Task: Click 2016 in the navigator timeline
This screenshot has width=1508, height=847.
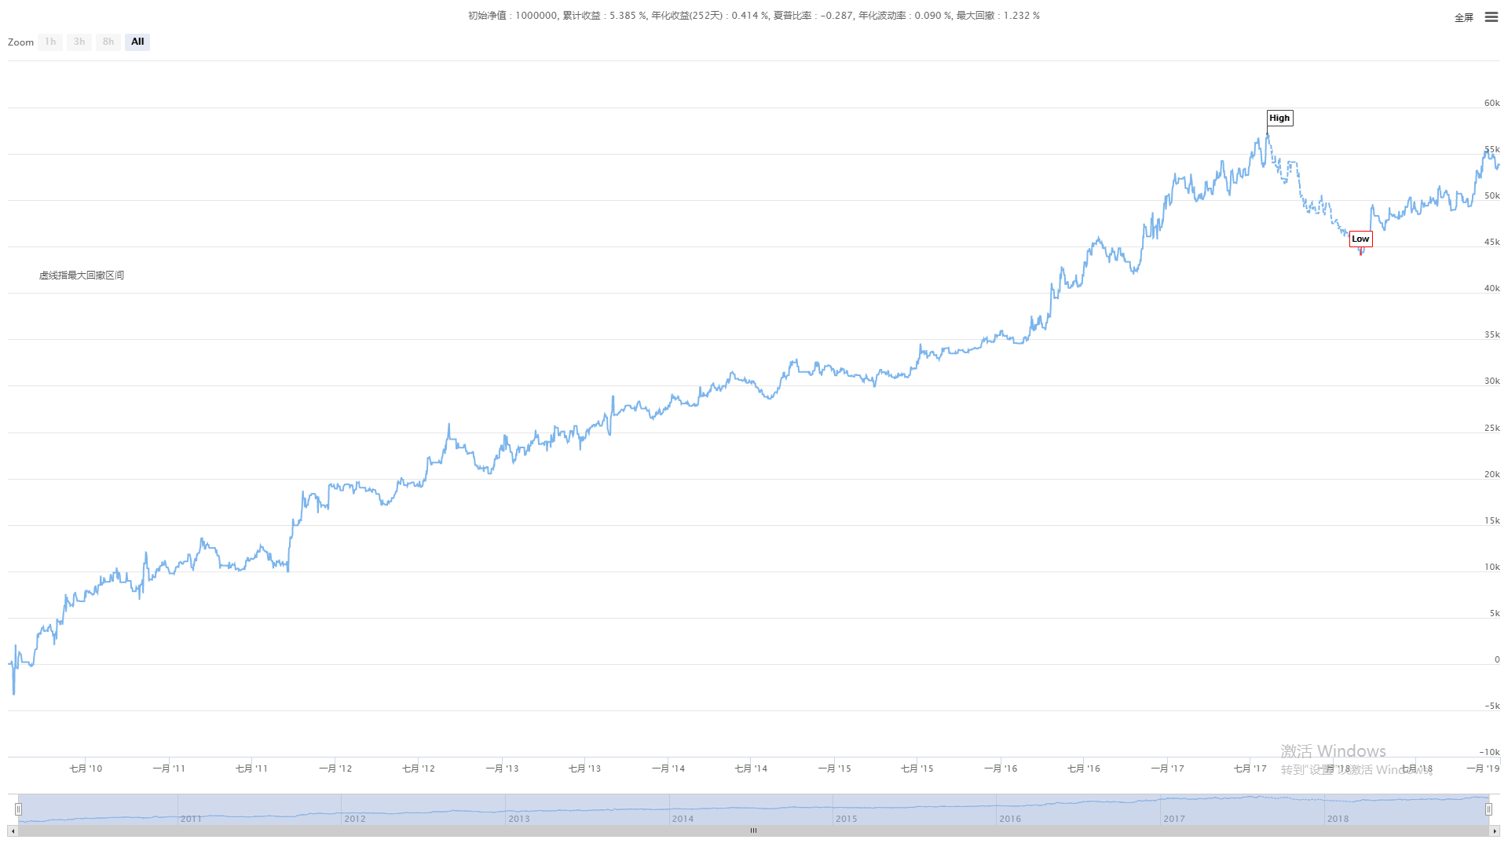Action: [1010, 819]
